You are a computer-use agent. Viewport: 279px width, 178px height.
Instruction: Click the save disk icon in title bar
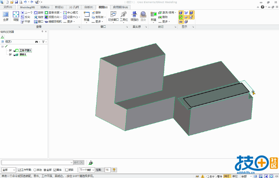coord(16,2)
